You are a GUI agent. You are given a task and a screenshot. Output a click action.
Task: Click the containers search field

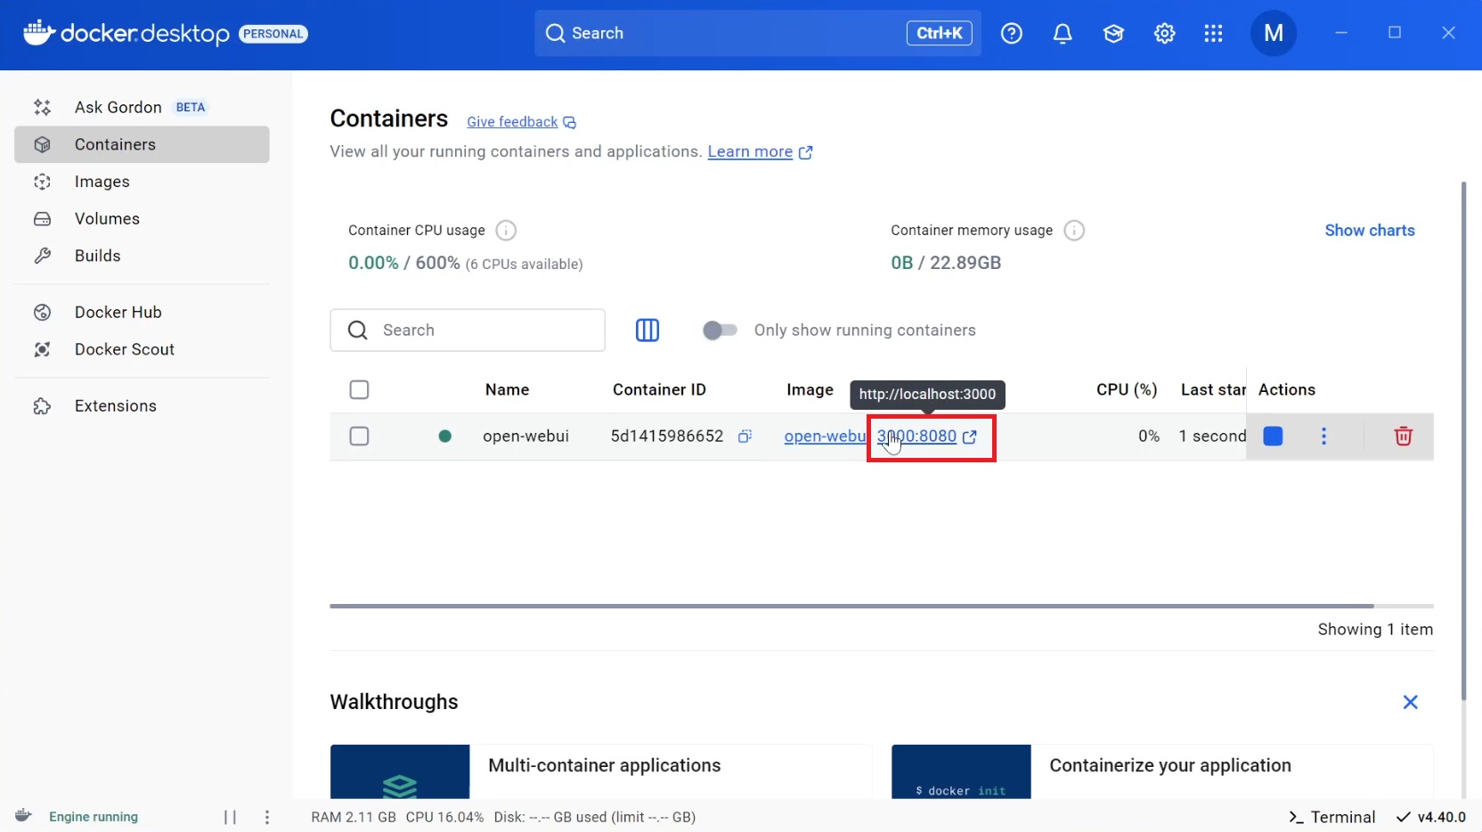(481, 330)
